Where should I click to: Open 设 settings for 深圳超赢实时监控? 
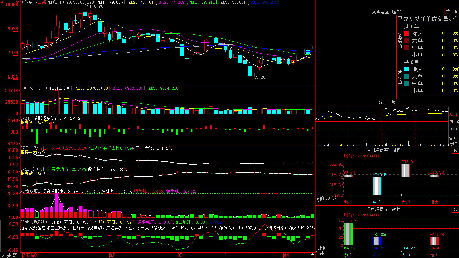(455, 150)
